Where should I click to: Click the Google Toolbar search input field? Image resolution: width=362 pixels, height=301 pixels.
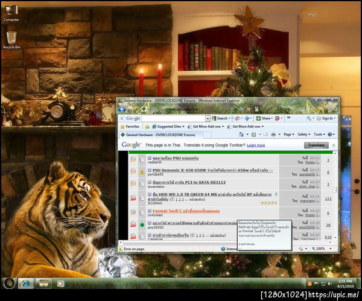[173, 118]
